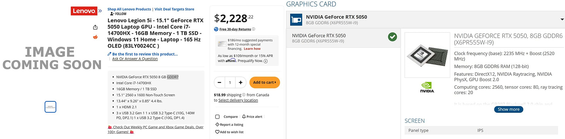Enable the Compare checkbox
Screen dimensions: 565x139
pyautogui.click(x=218, y=117)
